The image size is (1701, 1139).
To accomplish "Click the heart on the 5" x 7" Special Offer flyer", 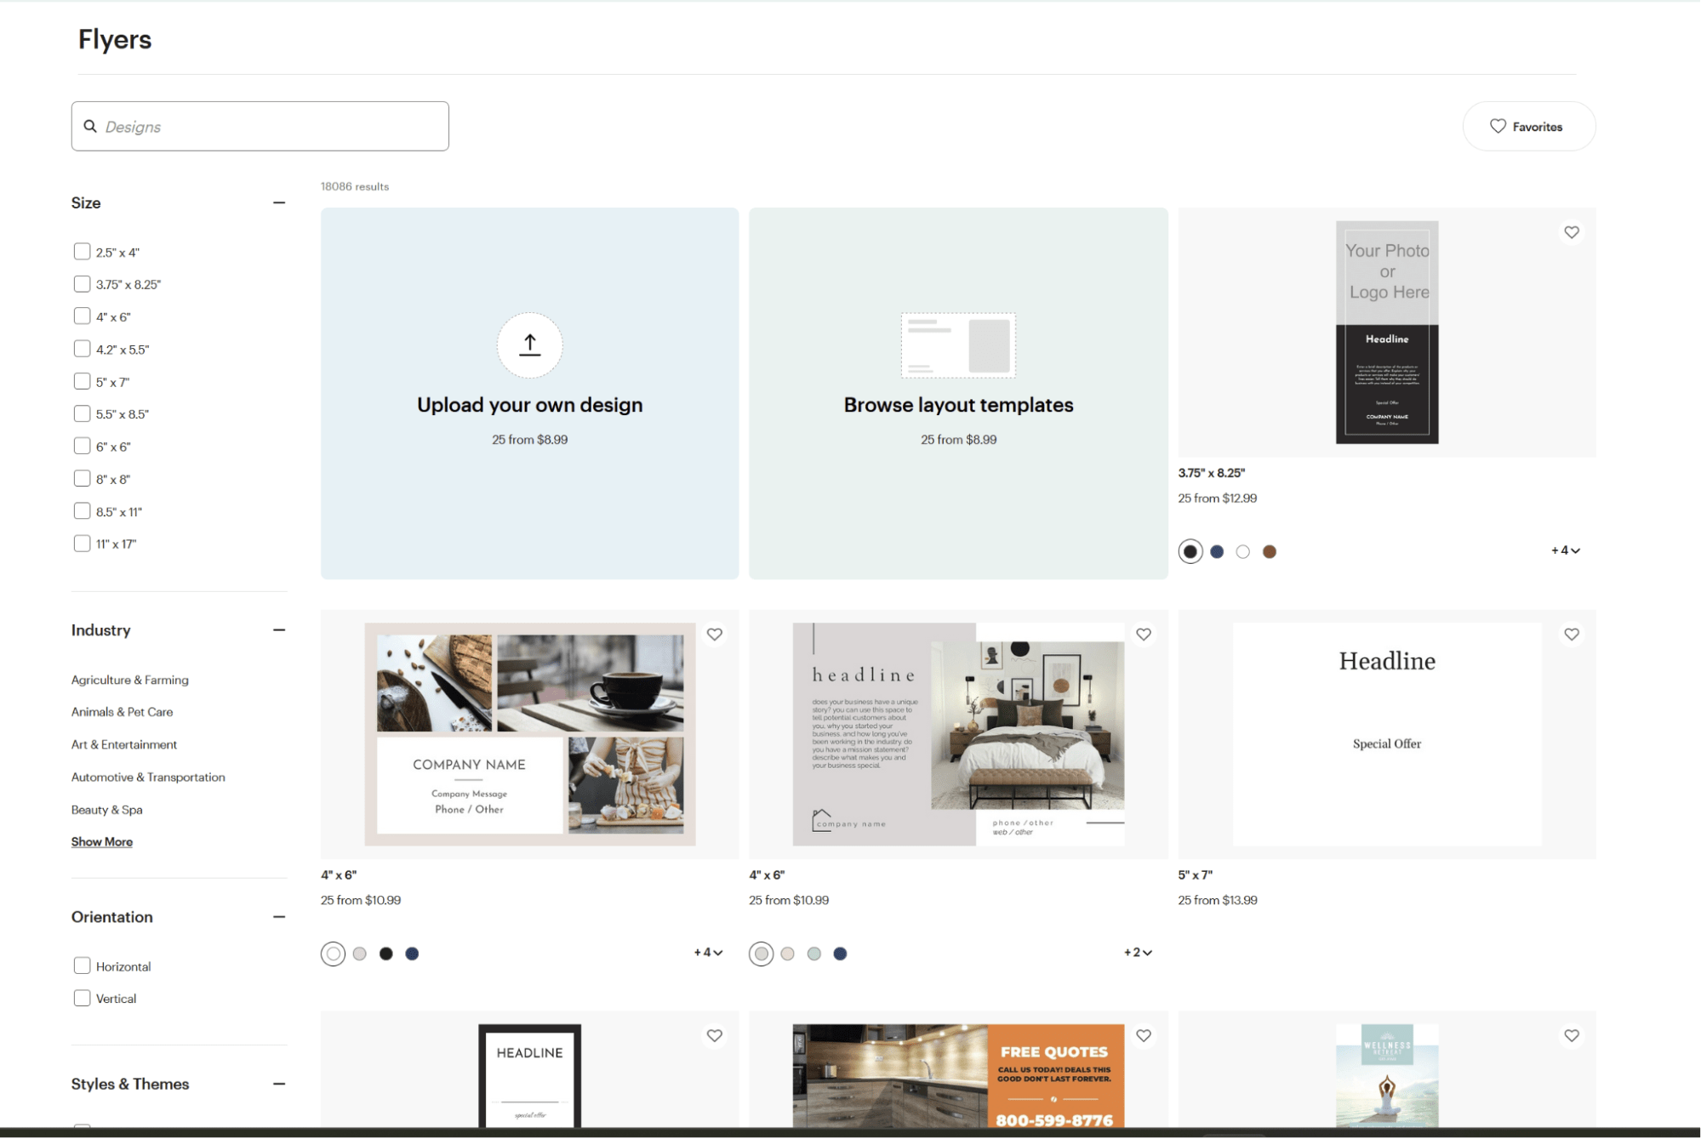I will click(1571, 634).
